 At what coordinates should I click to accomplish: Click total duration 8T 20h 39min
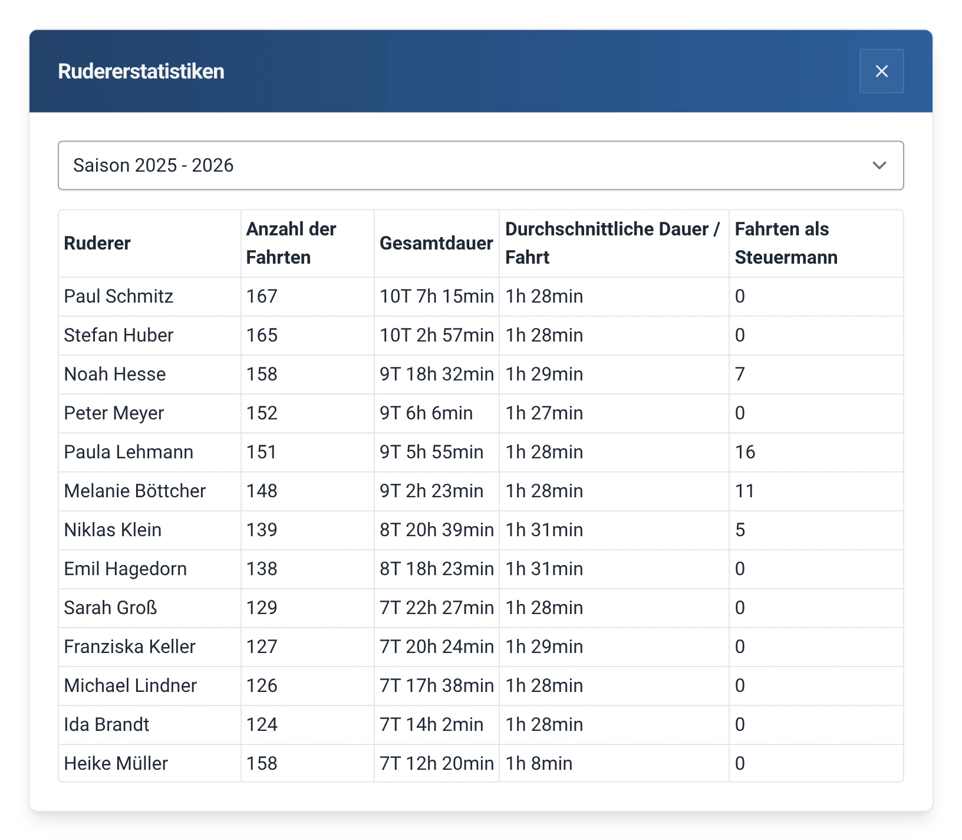point(437,530)
